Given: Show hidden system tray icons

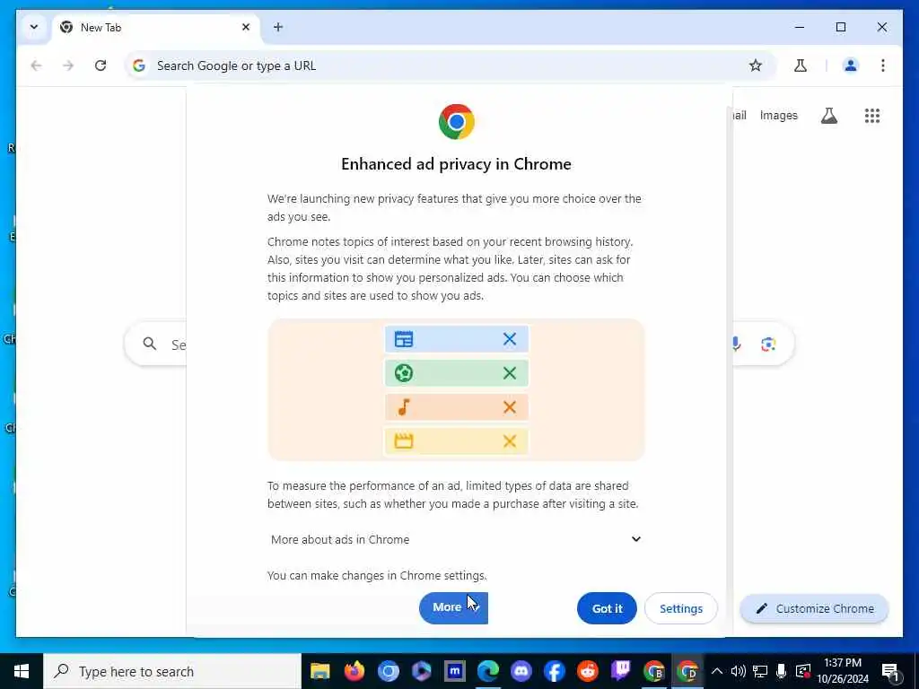Looking at the screenshot, I should (x=717, y=671).
